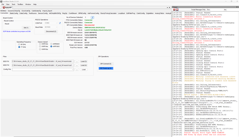Switch to the RampTimingCalculator tab
239x137 pixels.
[x=108, y=13]
